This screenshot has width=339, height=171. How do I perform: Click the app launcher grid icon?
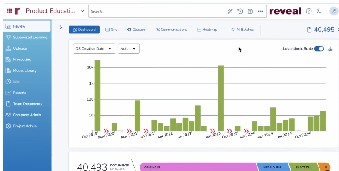click(9, 11)
